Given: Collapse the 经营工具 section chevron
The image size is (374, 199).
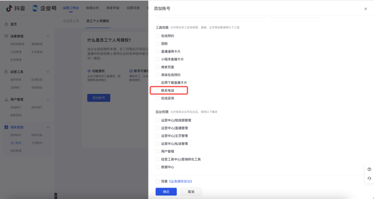Looking at the screenshot, I should point(48,72).
